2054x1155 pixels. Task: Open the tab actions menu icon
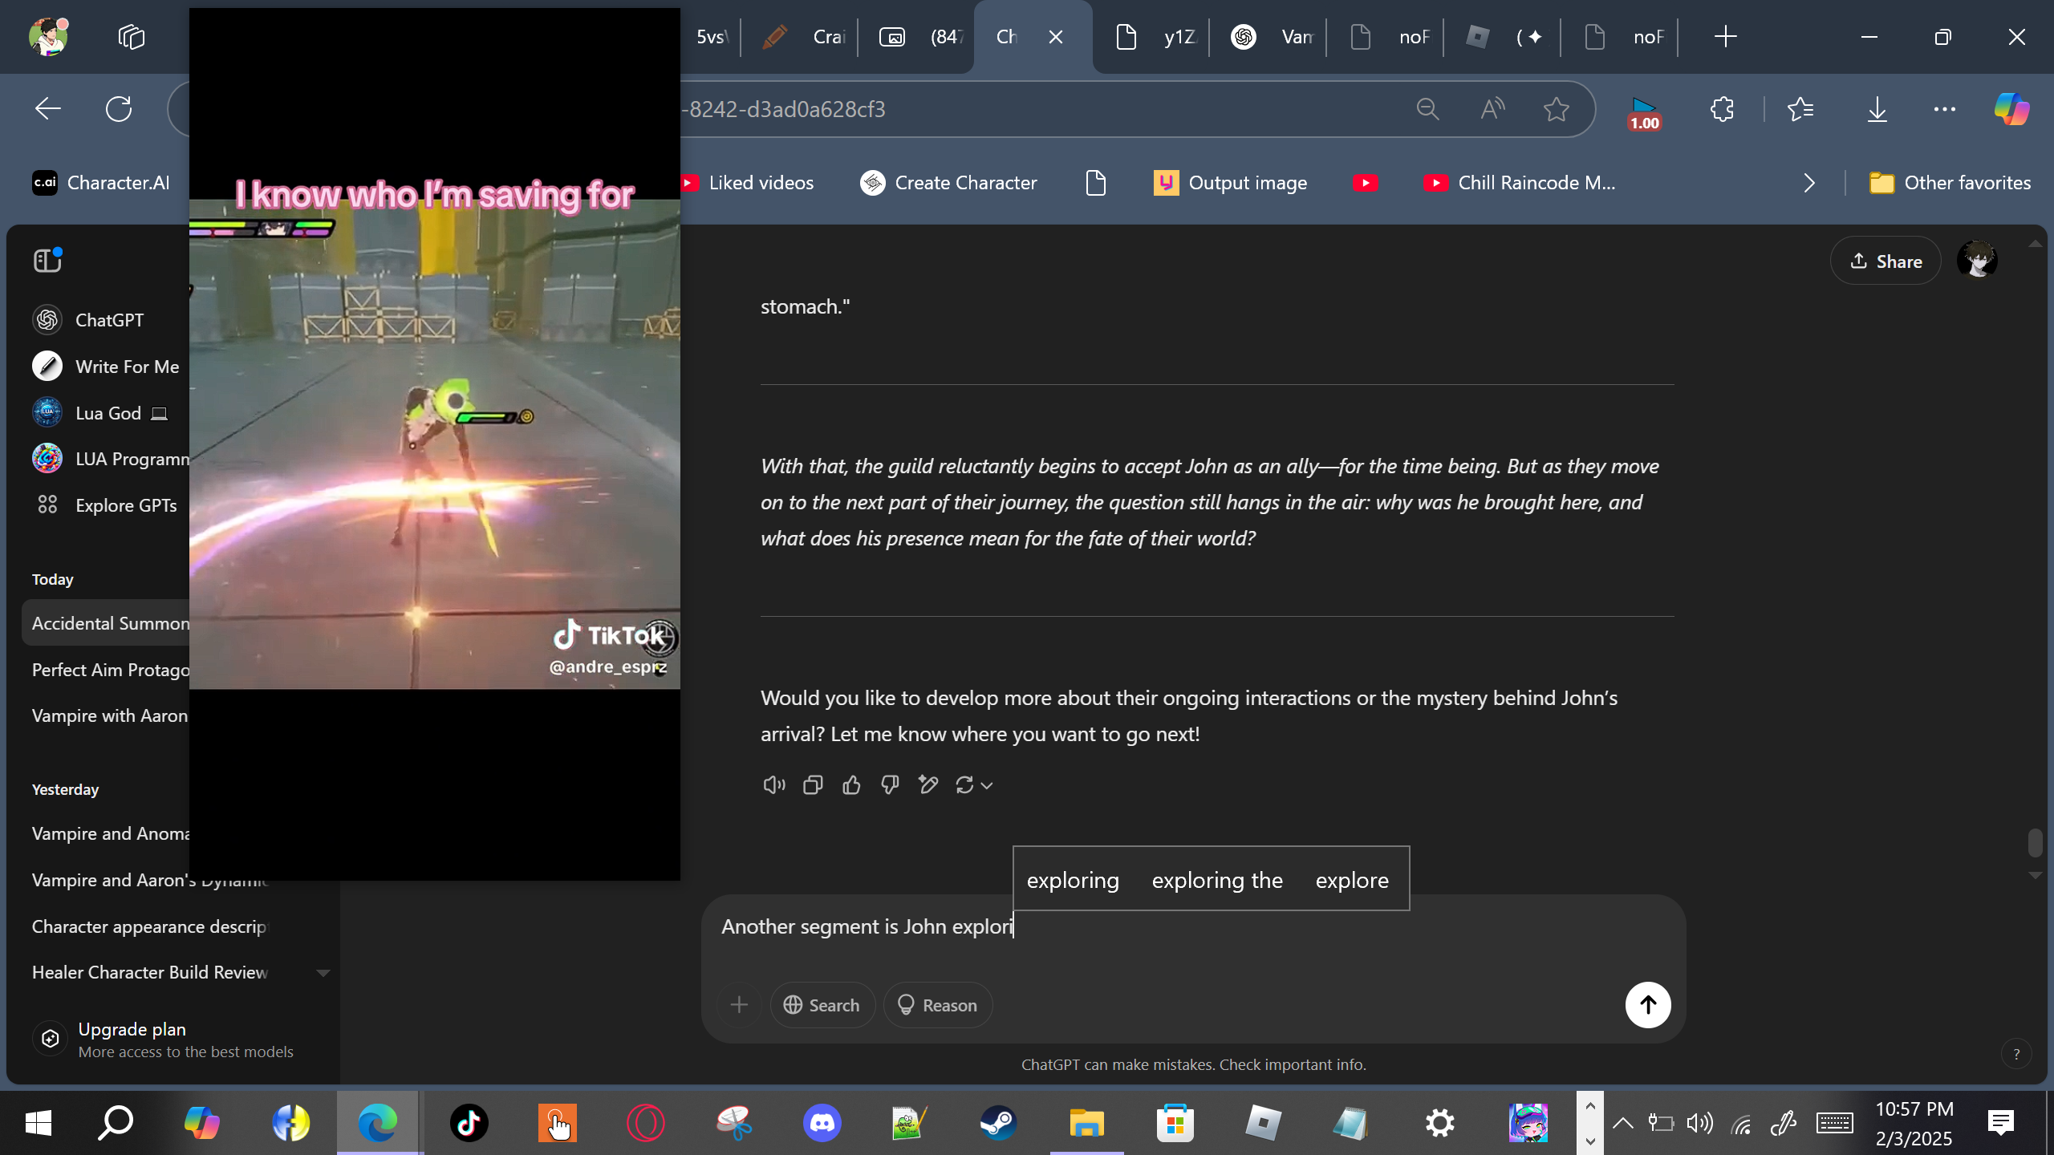point(131,37)
